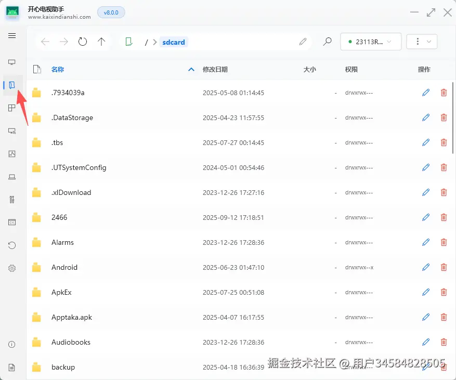
Task: Rename the ApkEx folder
Action: click(426, 293)
